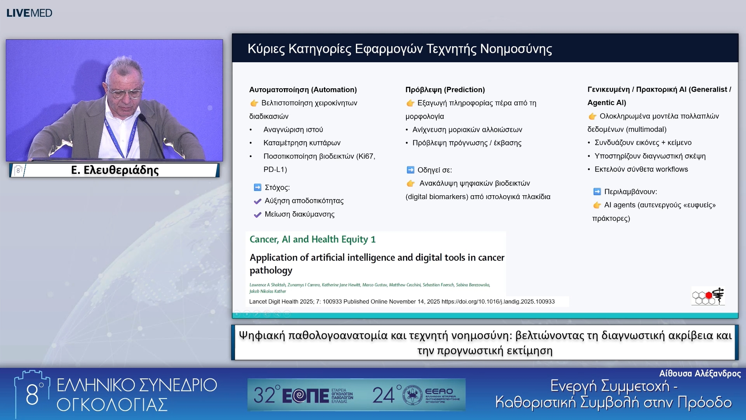Click pointing hand beside Εξαγωγή πληροφορίας
Image resolution: width=746 pixels, height=420 pixels.
(410, 103)
